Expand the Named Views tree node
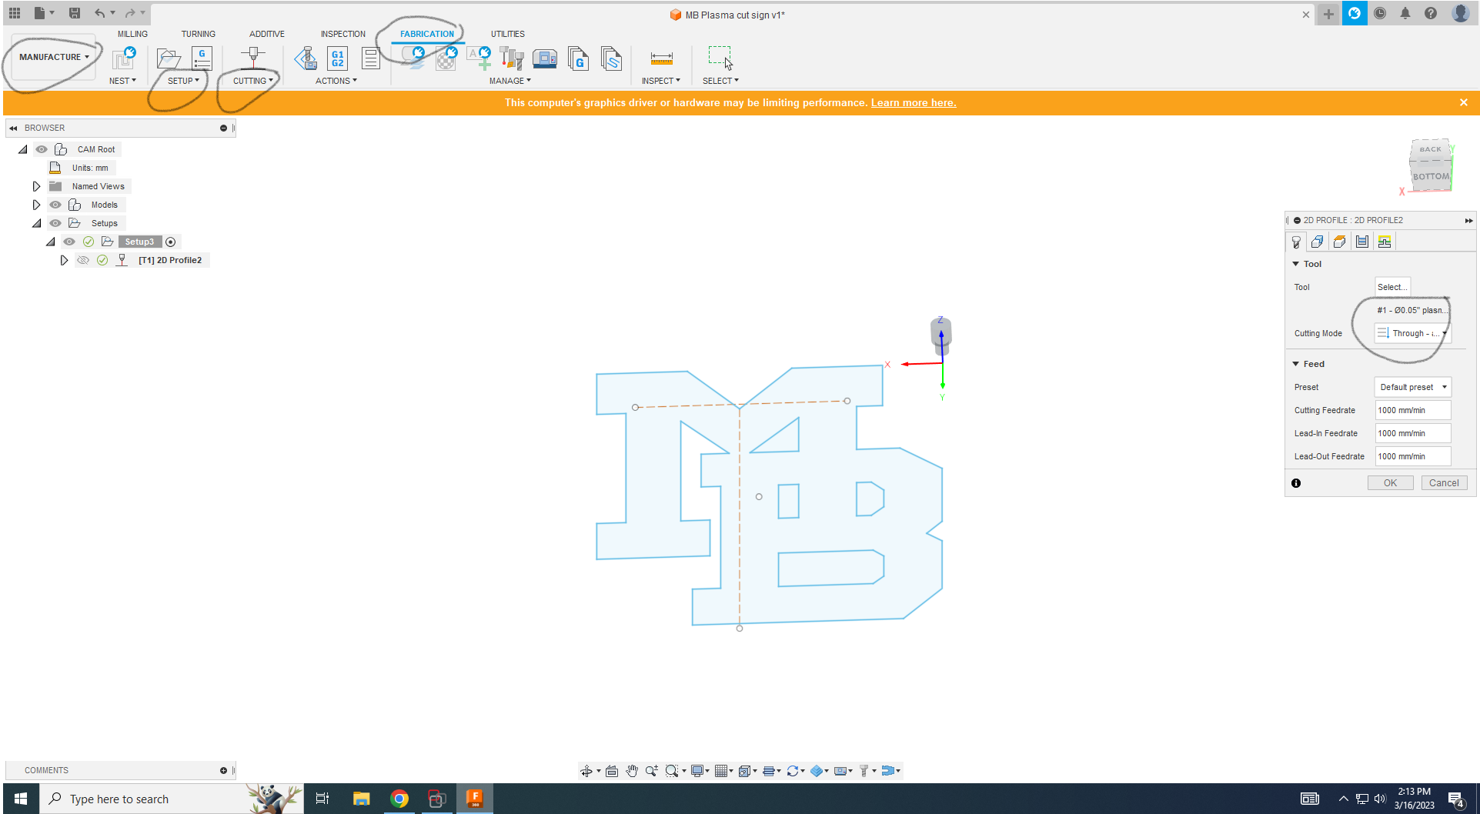 point(36,185)
